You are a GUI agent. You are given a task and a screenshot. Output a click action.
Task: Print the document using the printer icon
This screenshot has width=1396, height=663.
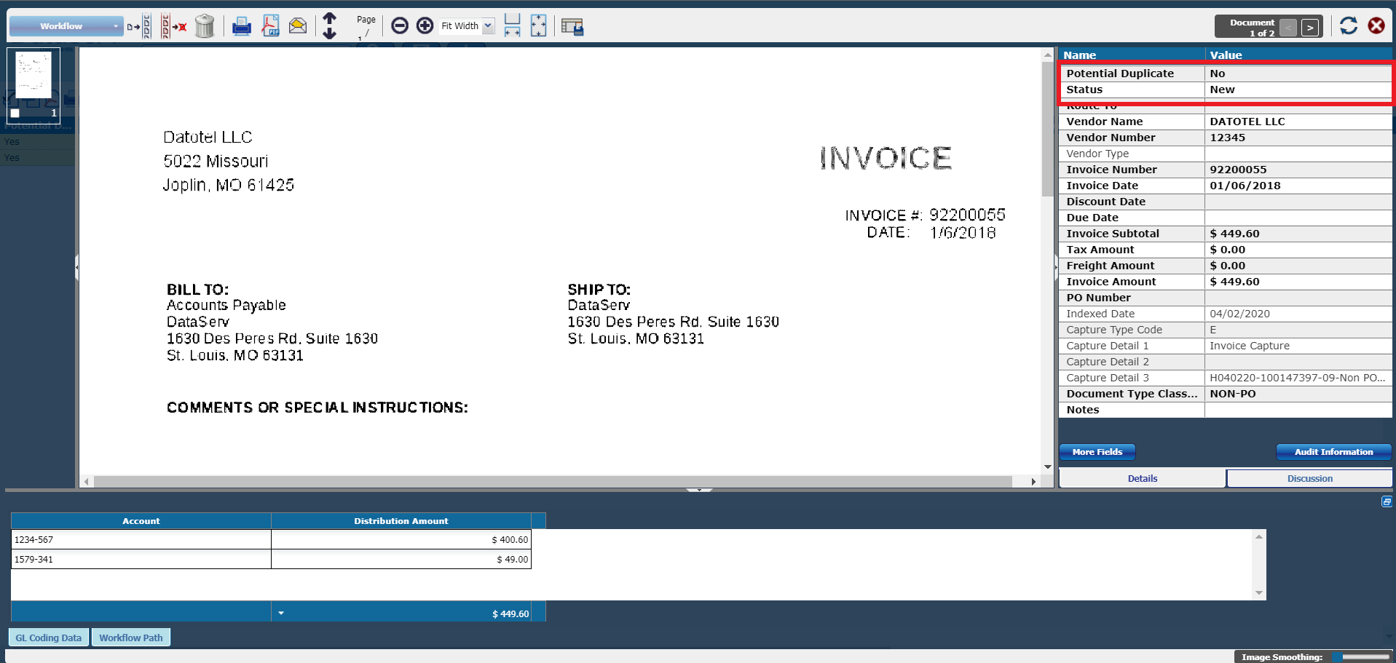click(x=241, y=27)
